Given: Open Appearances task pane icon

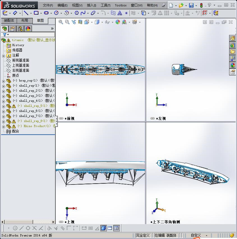Looking at the screenshot, I should point(233,65).
